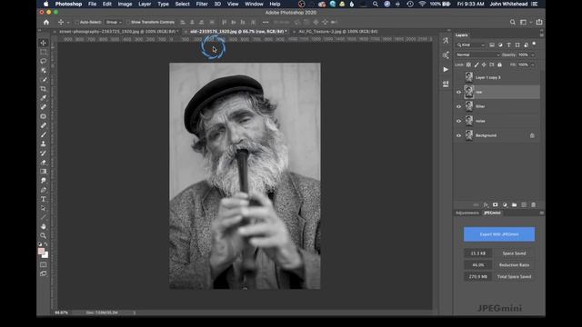Select the Horizontal Type tool
The image size is (582, 327).
click(x=44, y=199)
